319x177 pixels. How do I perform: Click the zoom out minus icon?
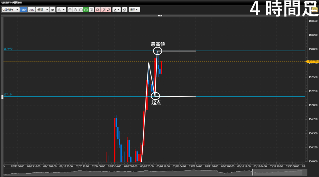coord(75,10)
